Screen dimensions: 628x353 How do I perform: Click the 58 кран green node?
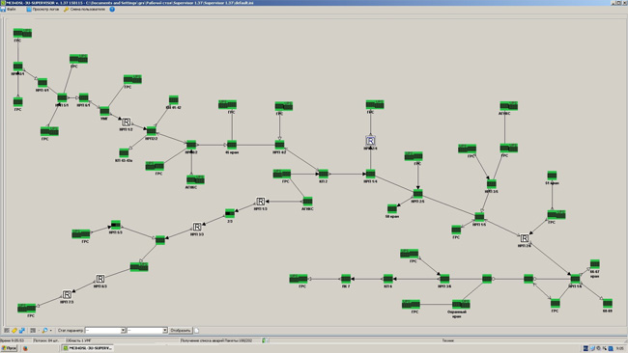point(392,208)
